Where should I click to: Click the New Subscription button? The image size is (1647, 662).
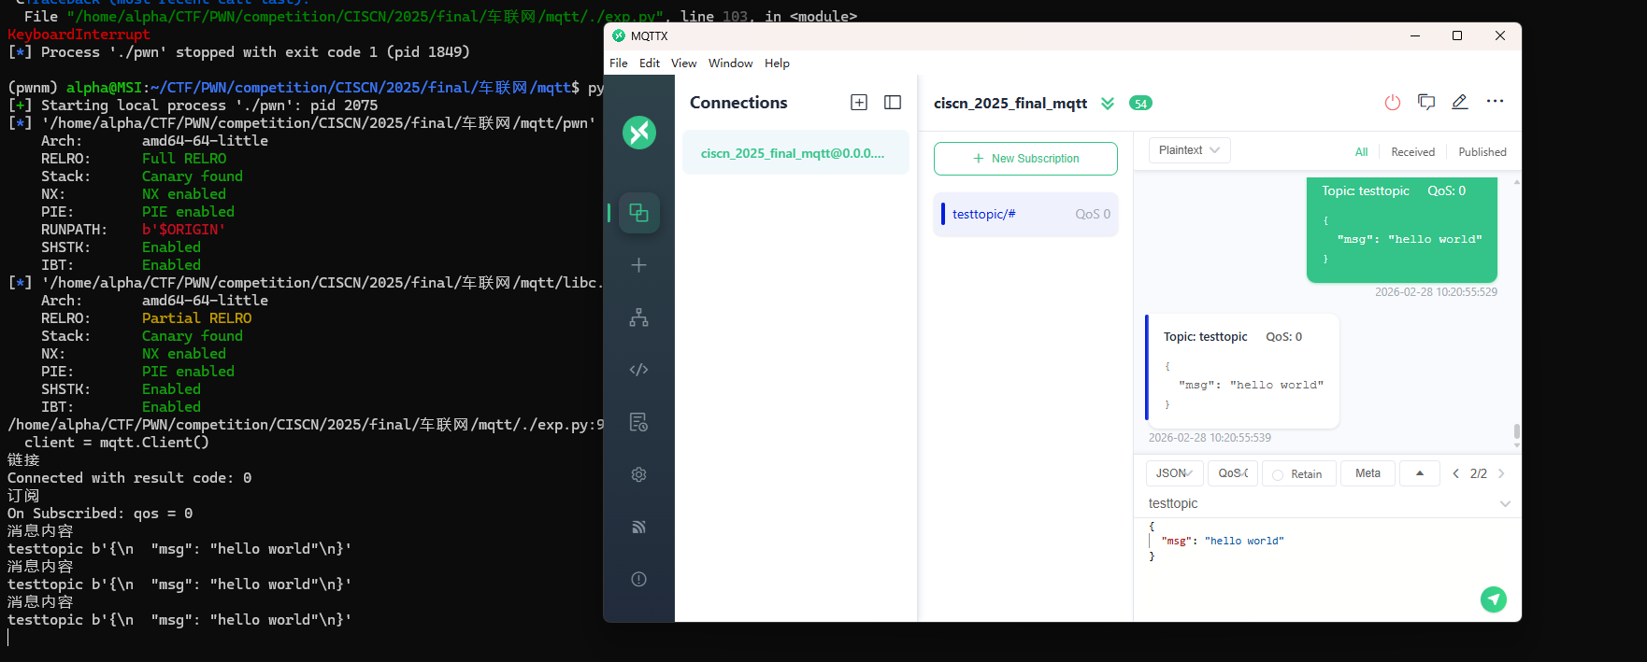1024,159
